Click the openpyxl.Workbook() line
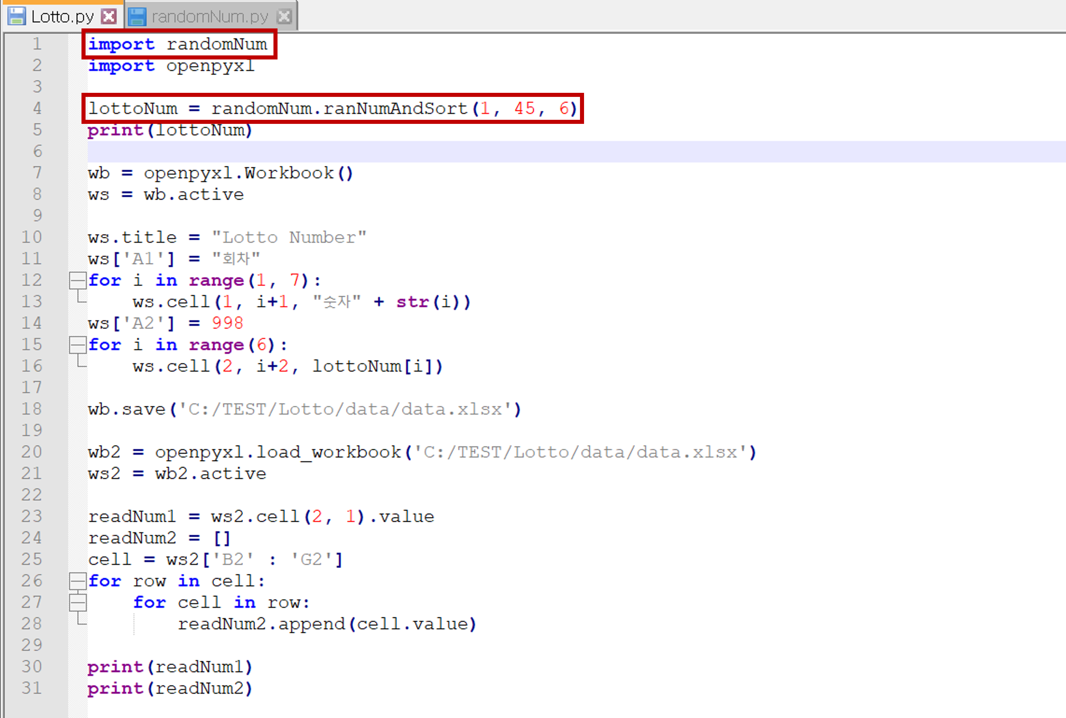Screen dimensions: 1066x718 click(220, 173)
